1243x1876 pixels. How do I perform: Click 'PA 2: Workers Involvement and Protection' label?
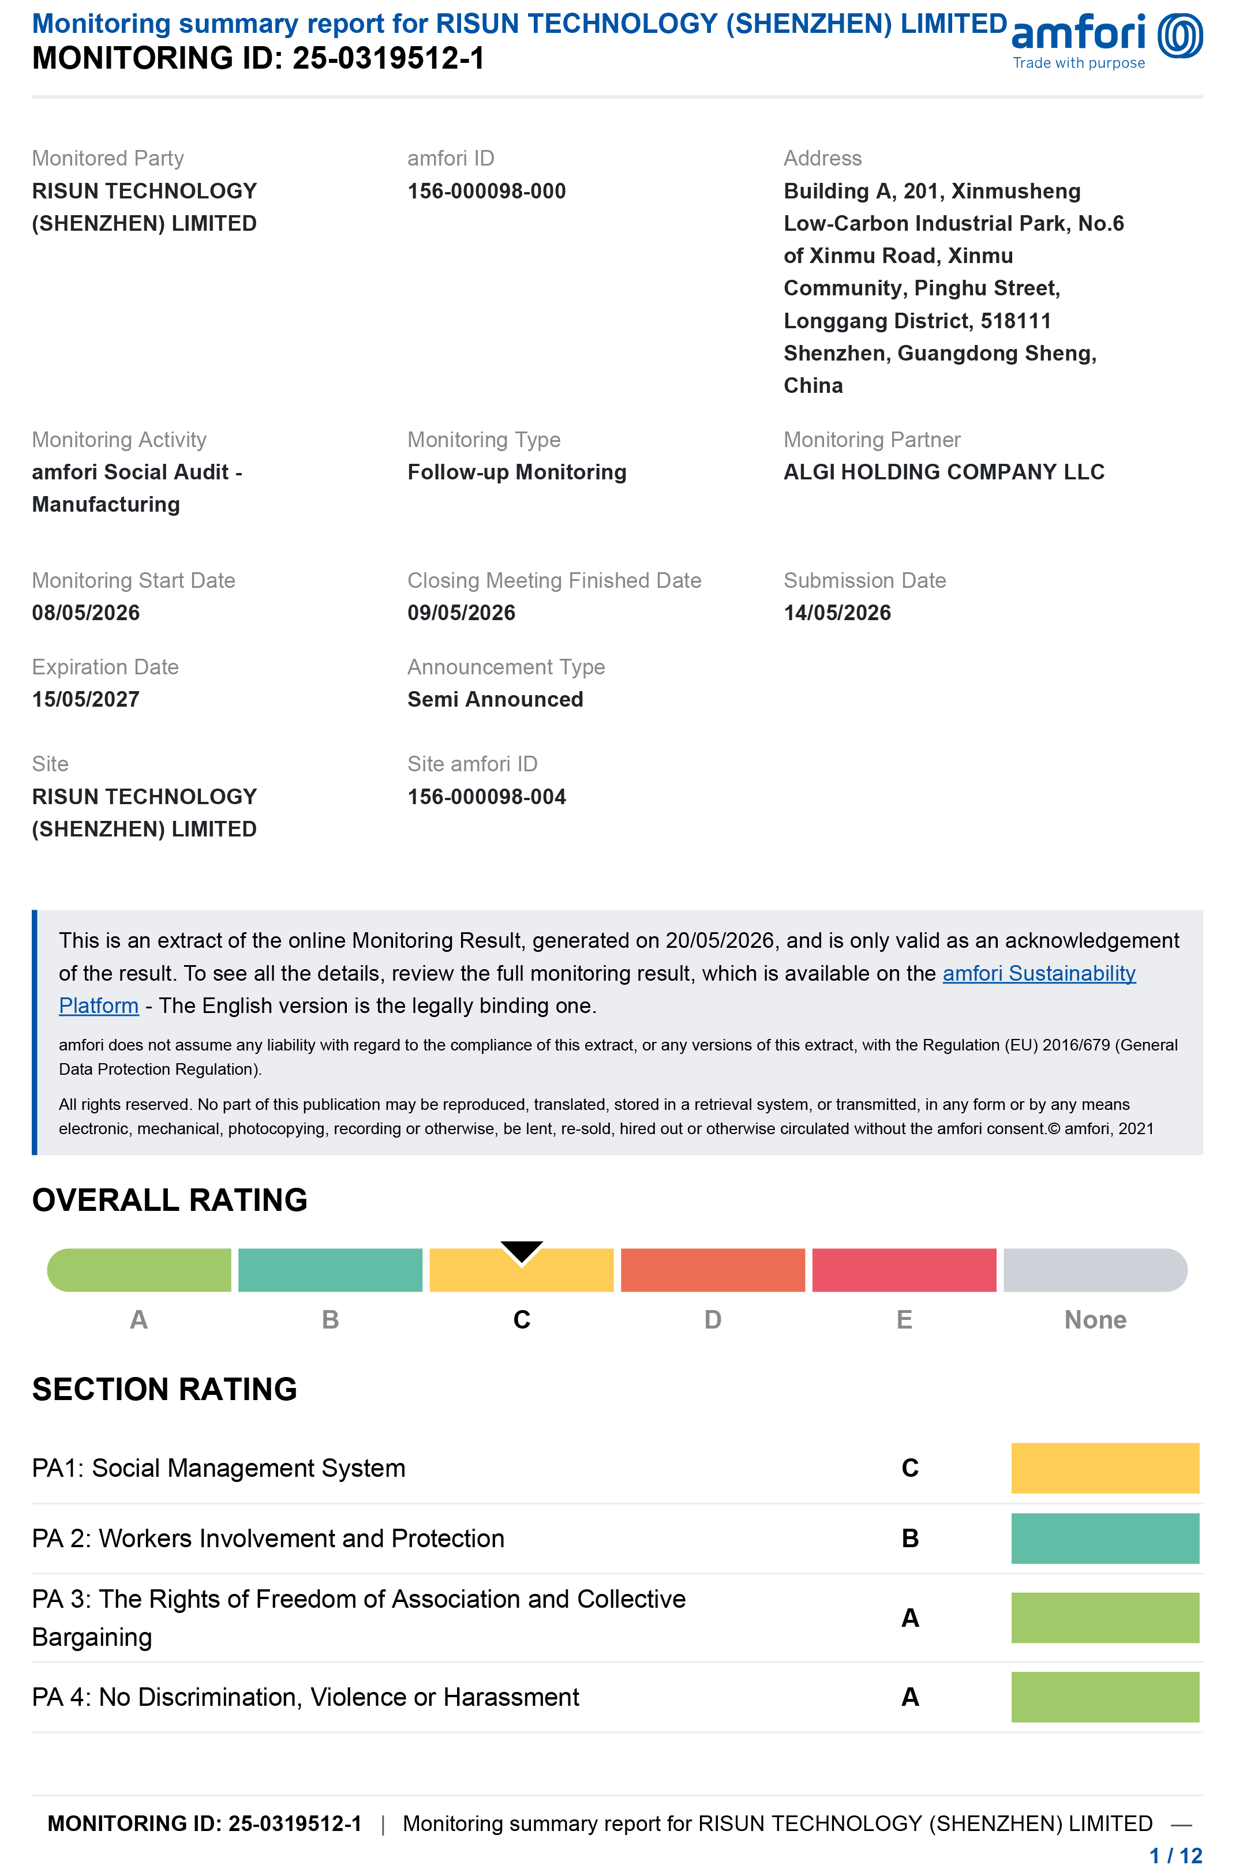click(268, 1539)
